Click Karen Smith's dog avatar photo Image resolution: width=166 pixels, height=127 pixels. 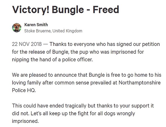pyautogui.click(x=17, y=28)
